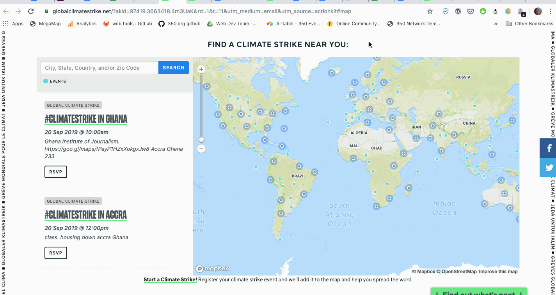Zoom in on the map with plus button

(x=201, y=69)
